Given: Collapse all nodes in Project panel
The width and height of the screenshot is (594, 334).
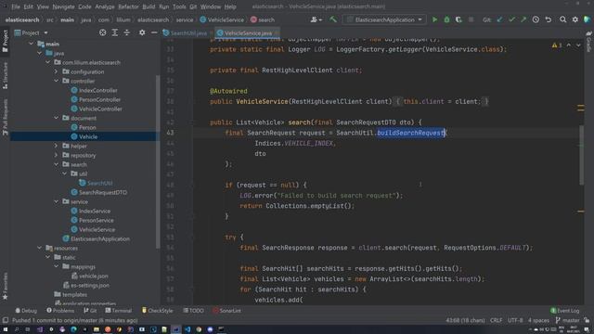Looking at the screenshot, I should click(x=127, y=33).
